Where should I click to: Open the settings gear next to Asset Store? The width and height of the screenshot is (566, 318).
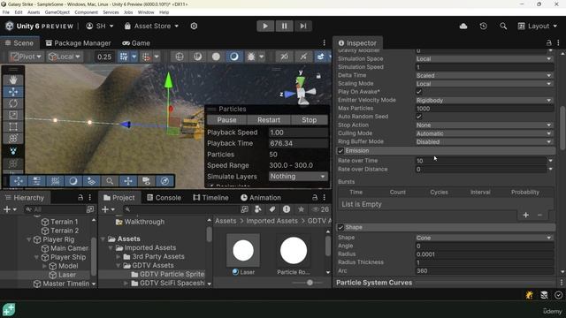194,26
